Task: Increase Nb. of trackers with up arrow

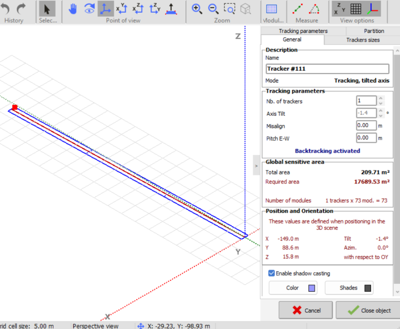Action: coord(381,99)
